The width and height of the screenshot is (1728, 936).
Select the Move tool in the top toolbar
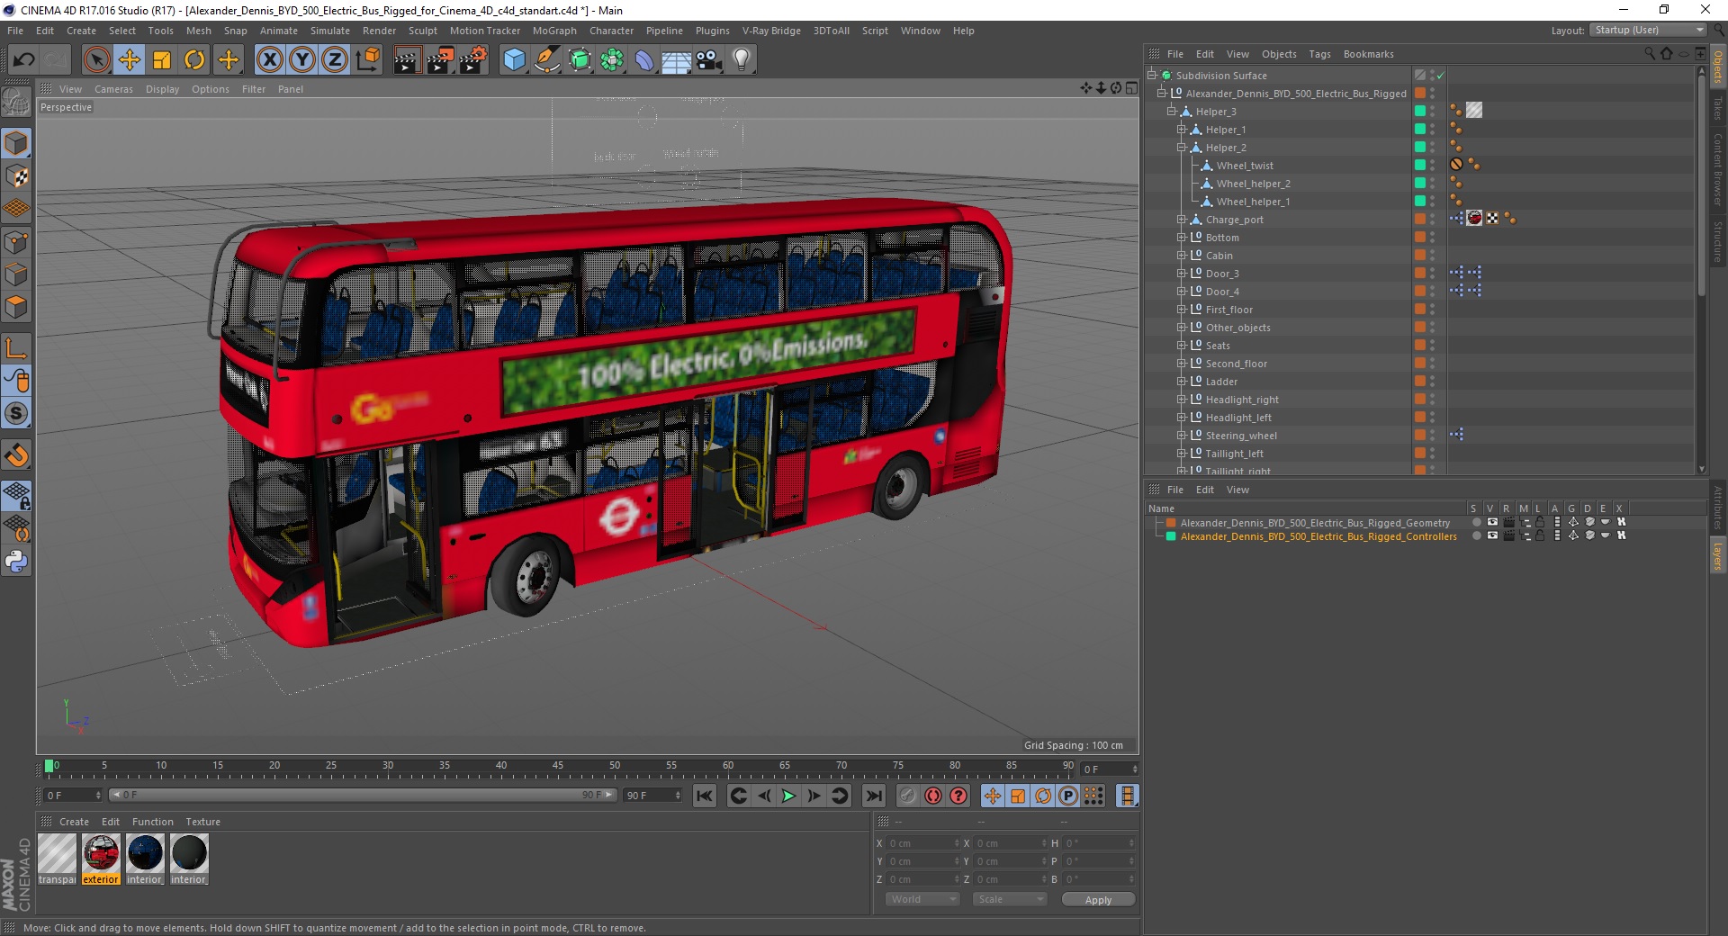(x=130, y=60)
